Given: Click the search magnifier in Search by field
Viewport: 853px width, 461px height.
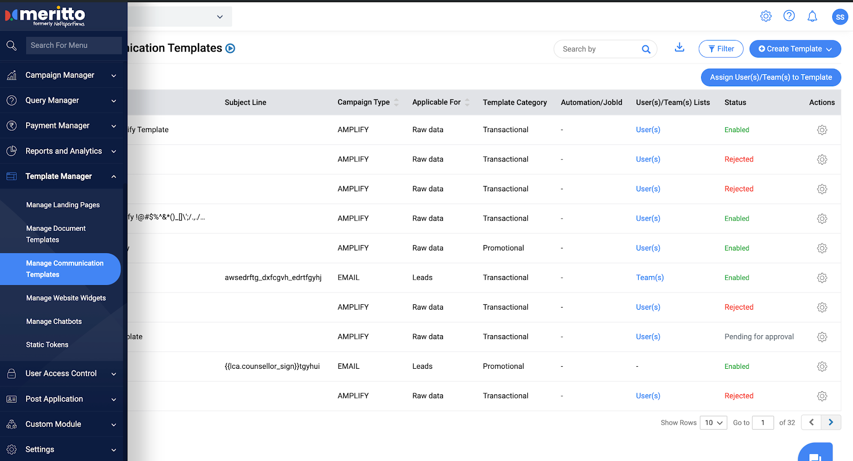Looking at the screenshot, I should click(x=646, y=49).
